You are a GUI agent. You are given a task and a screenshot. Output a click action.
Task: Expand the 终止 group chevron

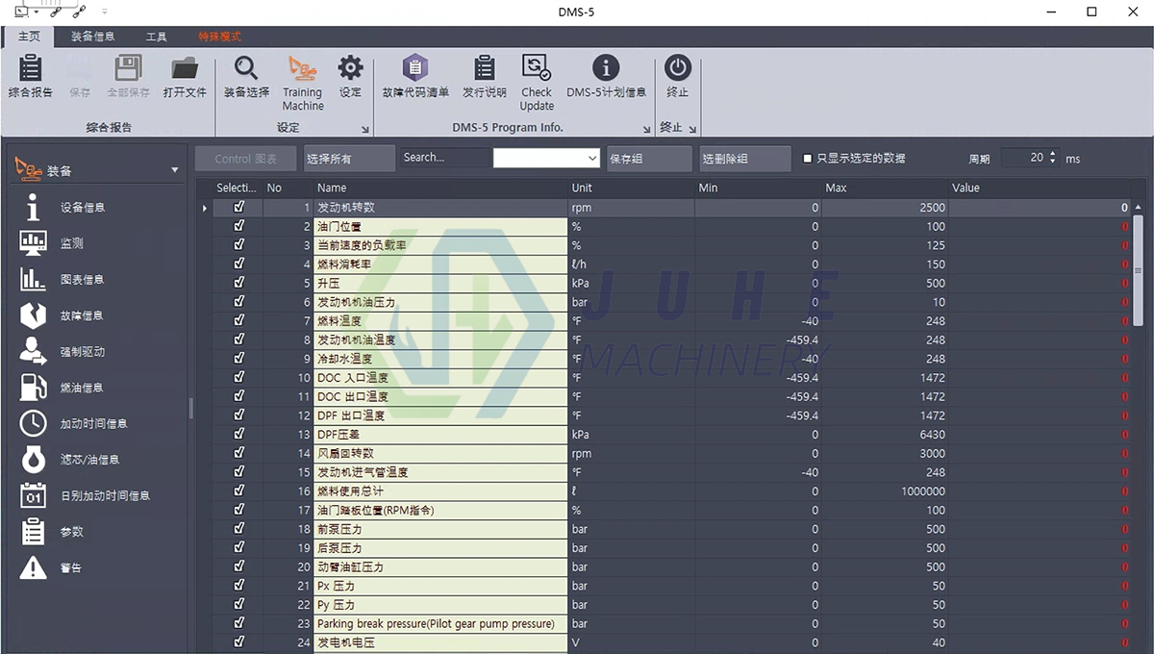click(x=693, y=128)
